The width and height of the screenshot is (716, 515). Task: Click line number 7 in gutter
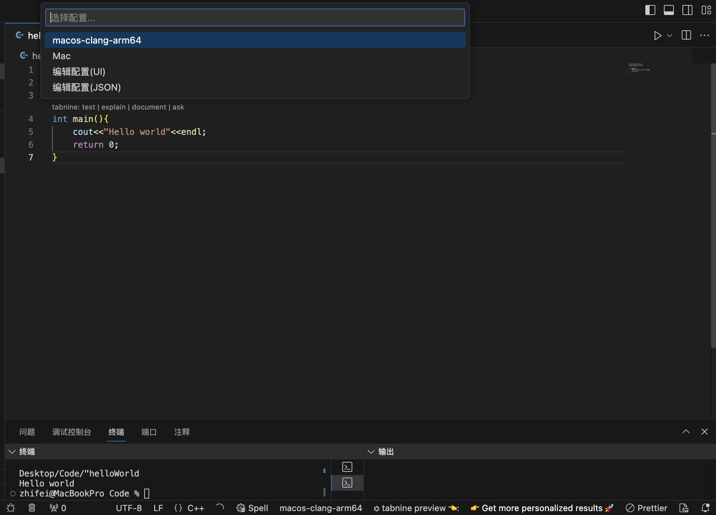click(x=31, y=157)
